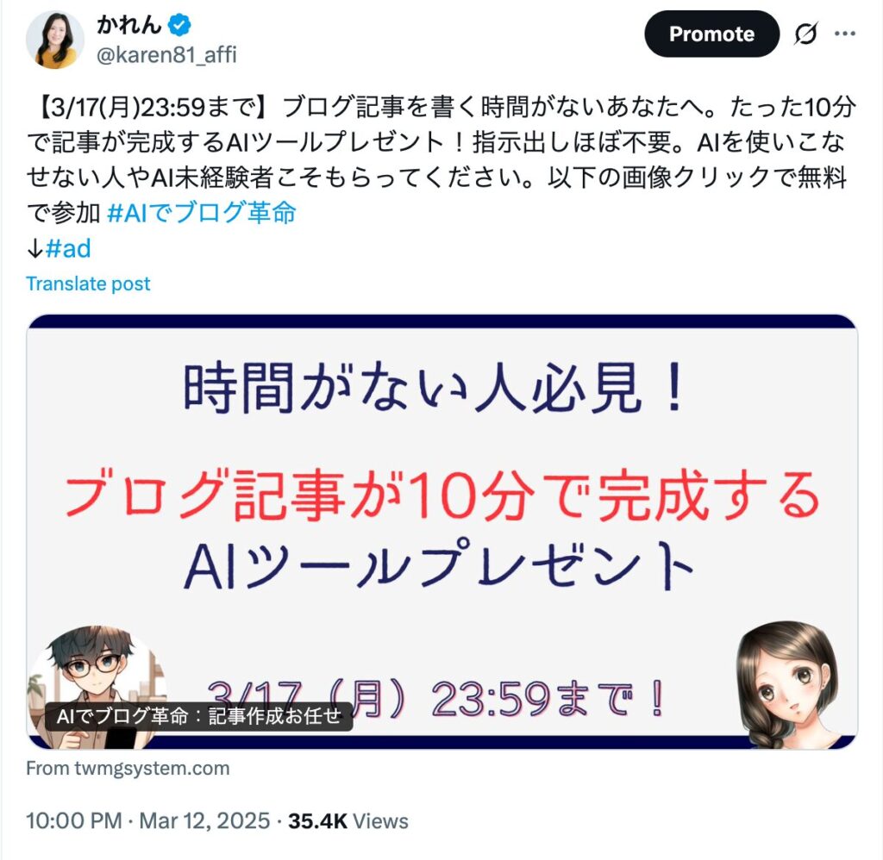Open the Grok slashed-circle icon
This screenshot has width=883, height=860.
[x=806, y=34]
